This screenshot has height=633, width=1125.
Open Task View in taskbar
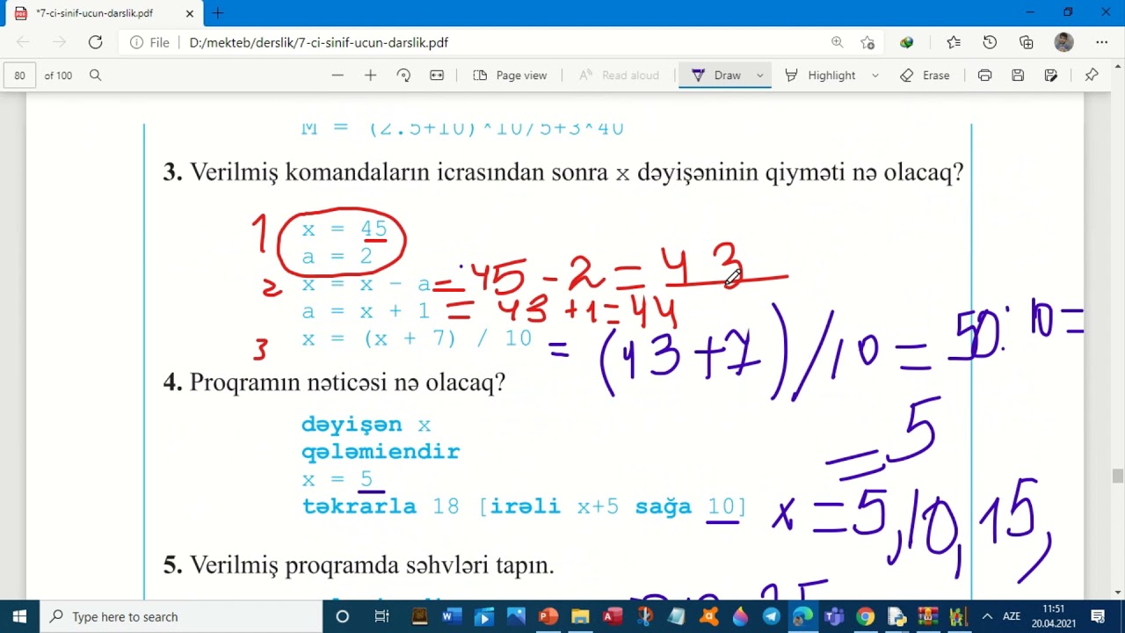(381, 616)
